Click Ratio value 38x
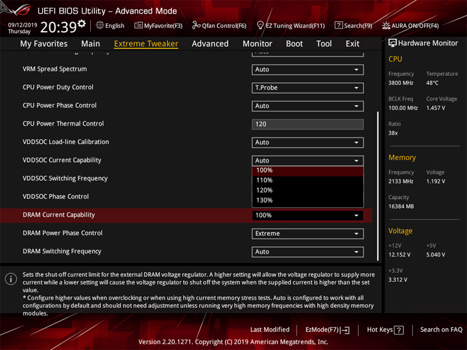Image resolution: width=467 pixels, height=350 pixels. tap(393, 133)
